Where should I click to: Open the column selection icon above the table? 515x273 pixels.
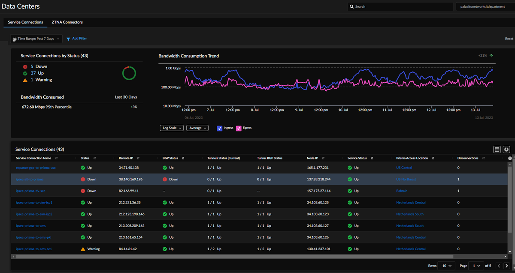[x=497, y=149]
